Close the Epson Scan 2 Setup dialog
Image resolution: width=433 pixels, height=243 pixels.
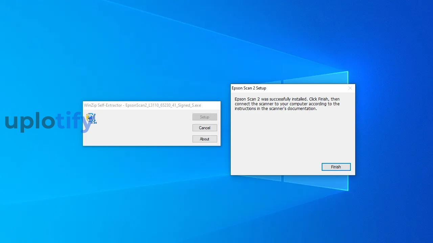pyautogui.click(x=350, y=88)
